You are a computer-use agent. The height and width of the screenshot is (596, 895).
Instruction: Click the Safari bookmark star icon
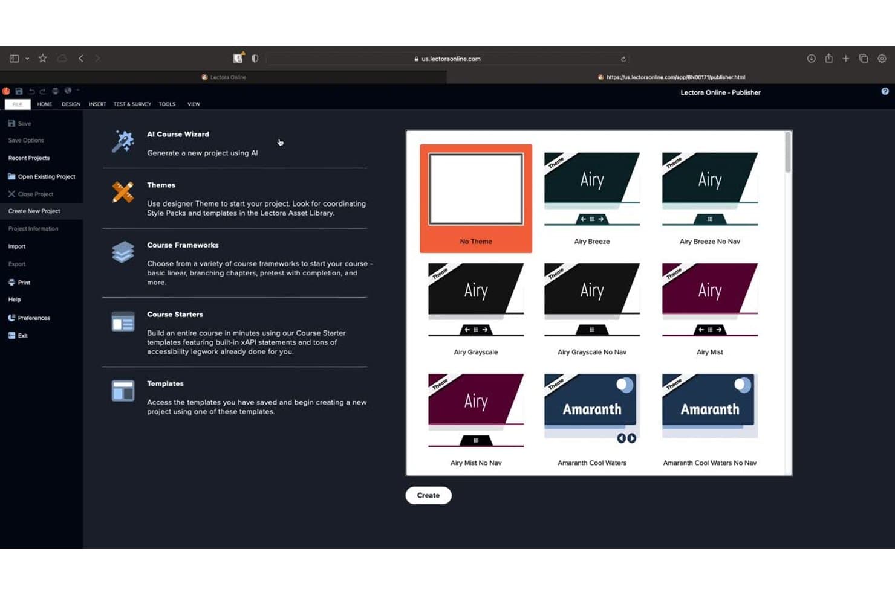[x=42, y=59]
